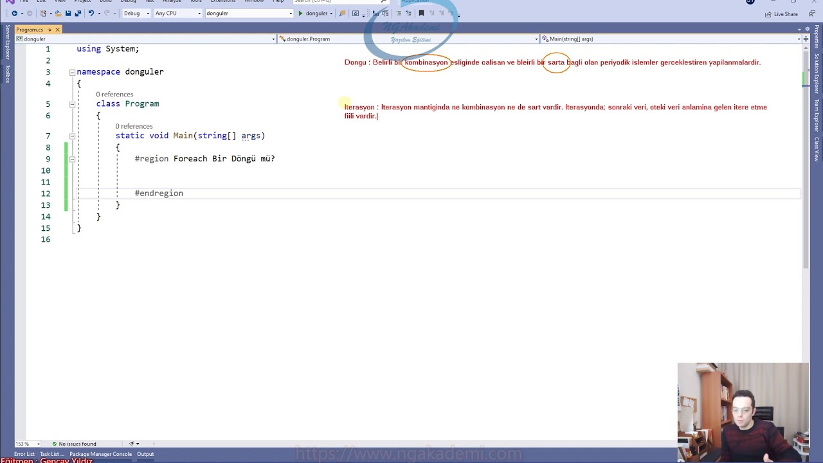
Task: Switch to the Error List tab
Action: [x=24, y=454]
